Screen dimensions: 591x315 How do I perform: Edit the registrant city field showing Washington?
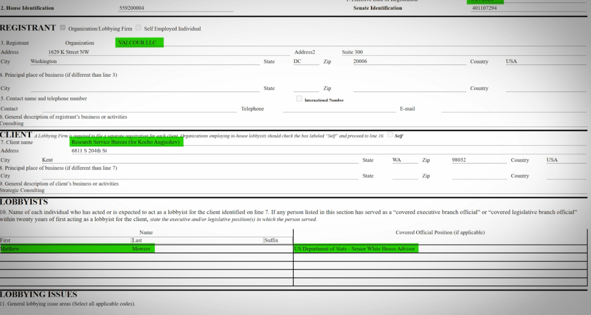(x=144, y=61)
